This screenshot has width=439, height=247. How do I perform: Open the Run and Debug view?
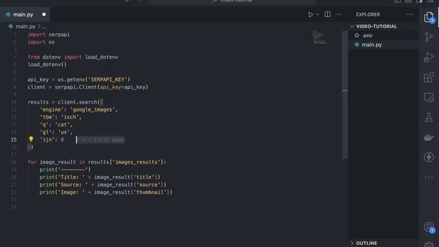(x=429, y=57)
